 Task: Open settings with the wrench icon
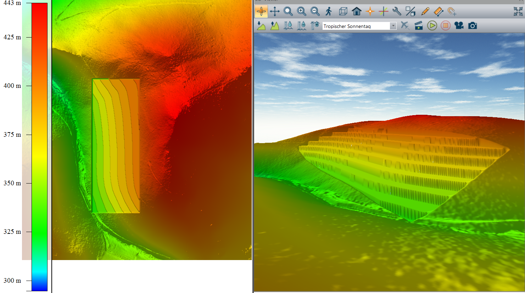point(397,11)
